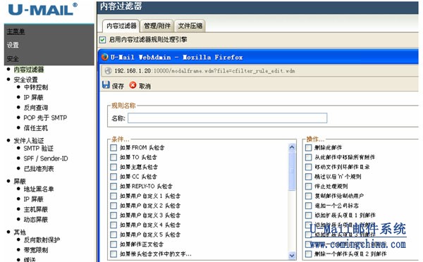This screenshot has height=262, width=423.
Task: Check 移动文件到坏邮件目录 action
Action: coord(308,167)
